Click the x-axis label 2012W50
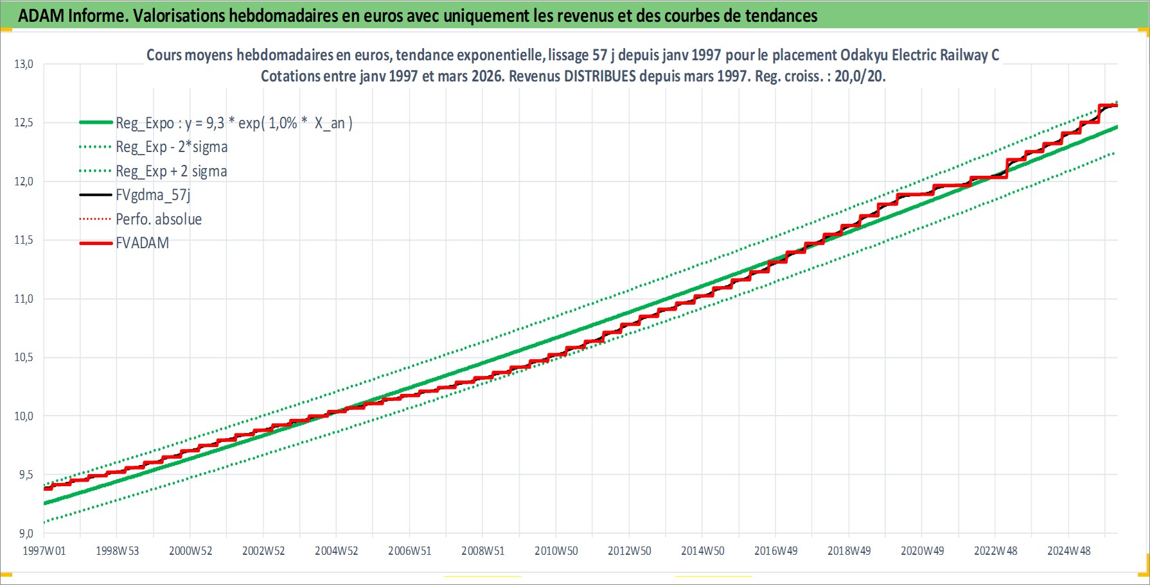 [630, 551]
